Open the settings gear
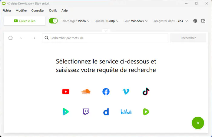Screen dimensions: 212x137 click(195, 21)
